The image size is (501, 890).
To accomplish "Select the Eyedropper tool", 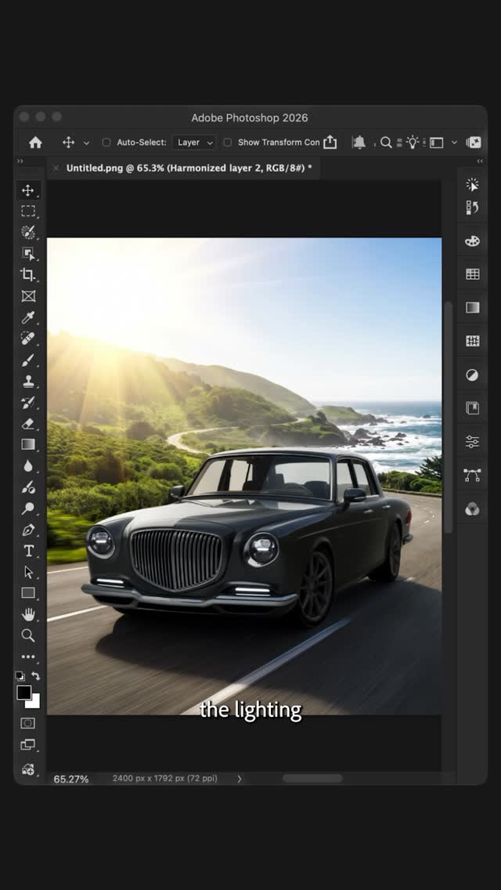I will point(28,317).
